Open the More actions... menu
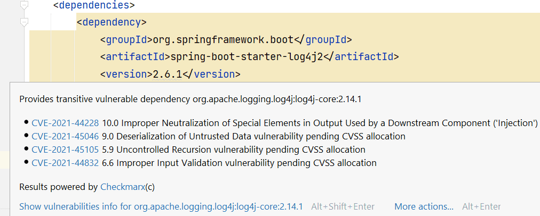The width and height of the screenshot is (540, 216). point(424,206)
